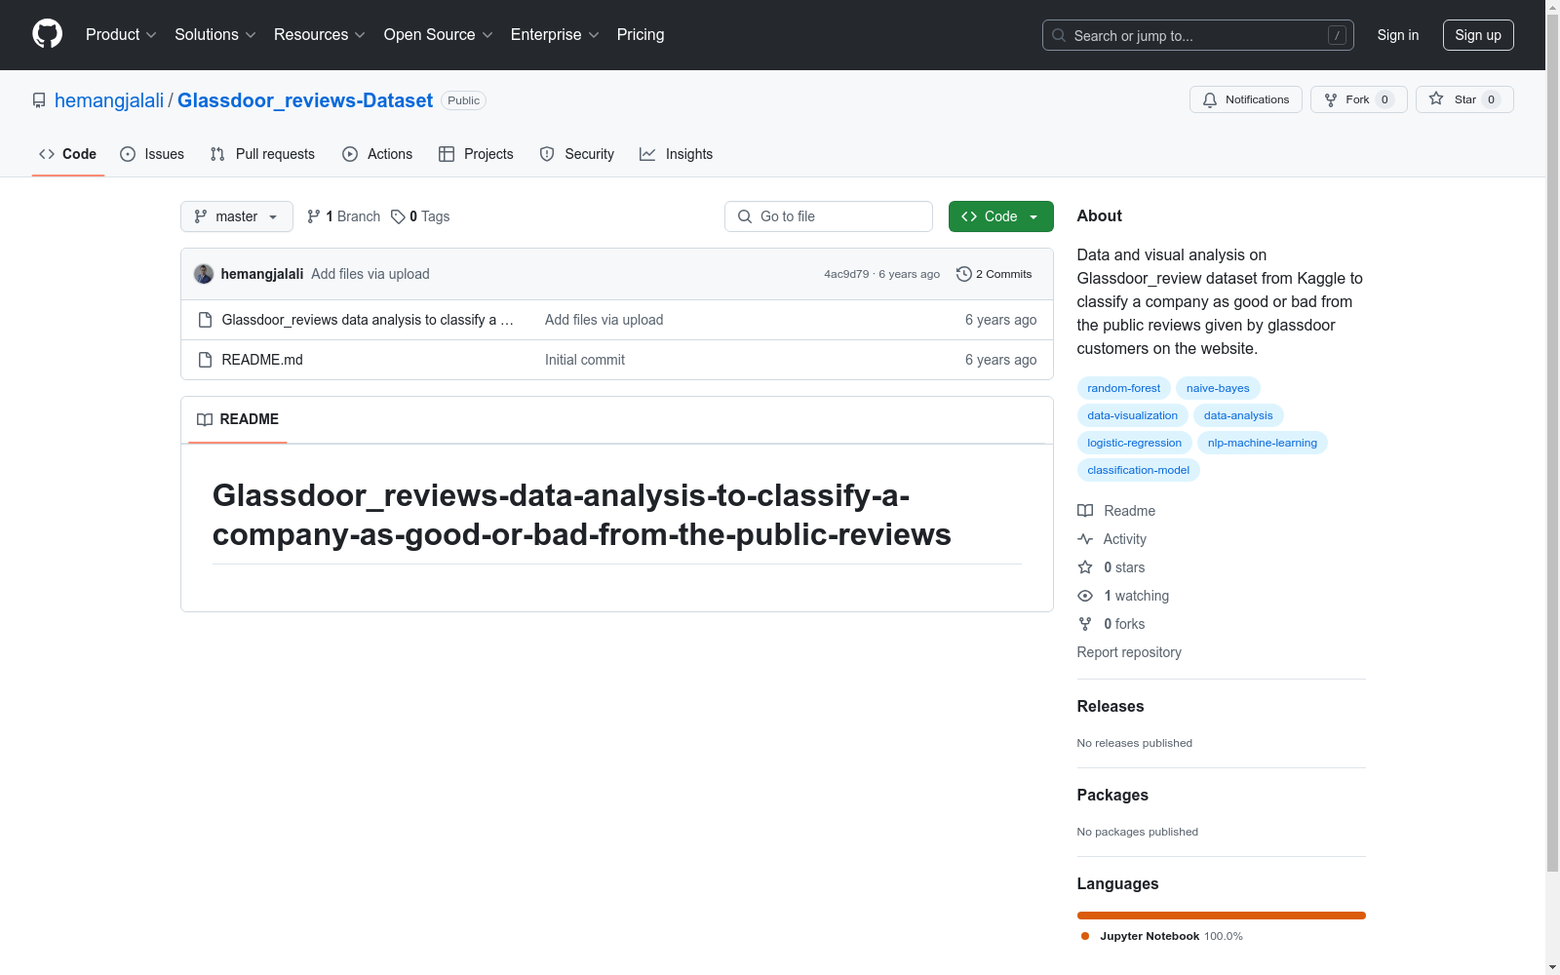The width and height of the screenshot is (1560, 975).
Task: Click the commit history clock icon
Action: (x=964, y=274)
